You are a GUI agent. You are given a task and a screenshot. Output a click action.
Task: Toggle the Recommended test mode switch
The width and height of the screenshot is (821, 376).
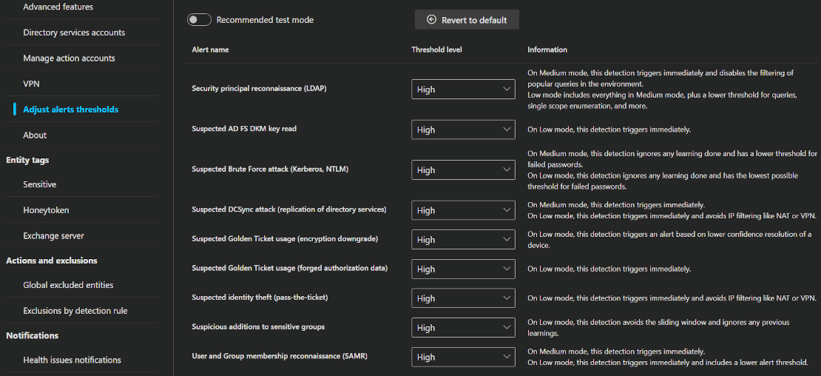tap(200, 20)
